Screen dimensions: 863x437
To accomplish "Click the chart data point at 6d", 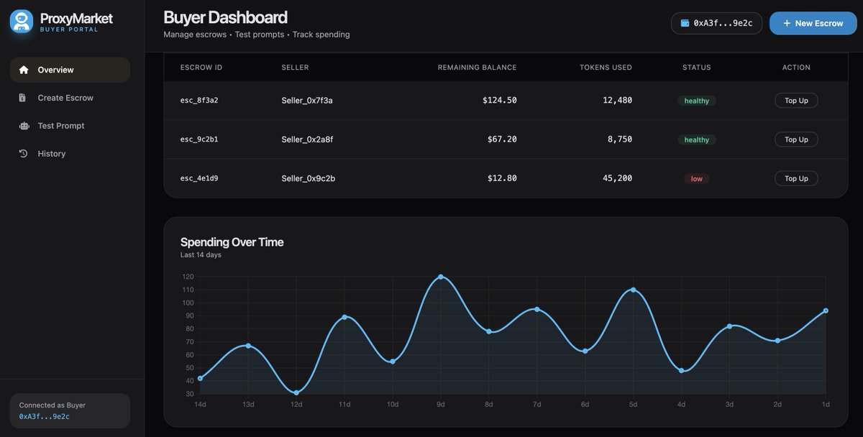I will (x=585, y=351).
